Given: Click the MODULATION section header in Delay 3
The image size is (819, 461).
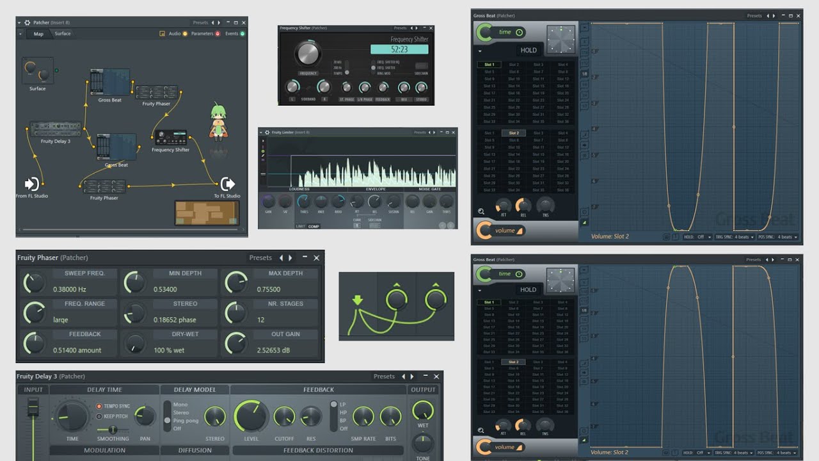Looking at the screenshot, I should (105, 450).
